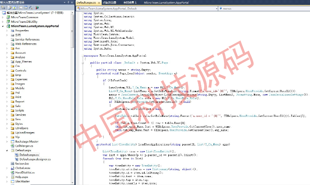The image size is (310, 185).
Task: Close the Default.aspx.cs tab
Action: pos(99,3)
